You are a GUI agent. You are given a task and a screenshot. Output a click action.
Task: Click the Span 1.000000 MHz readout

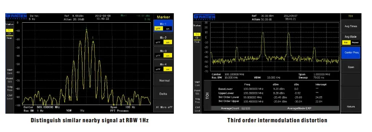pyautogui.click(x=315, y=74)
